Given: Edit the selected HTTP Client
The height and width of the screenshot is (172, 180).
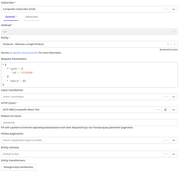Looking at the screenshot, I should (165, 110).
